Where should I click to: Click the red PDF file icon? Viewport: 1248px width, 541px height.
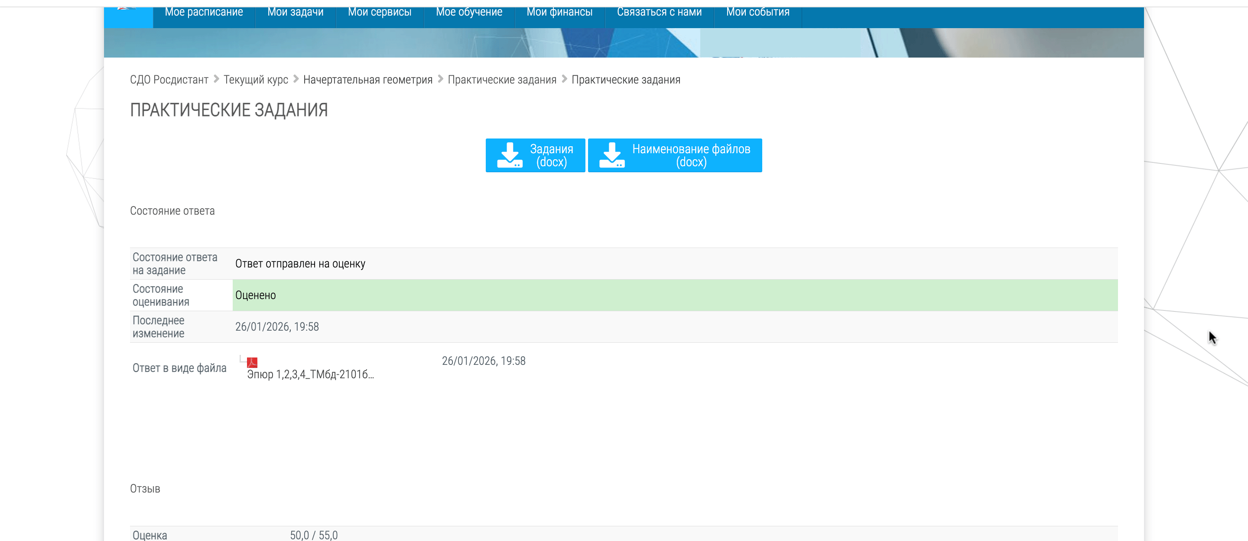[252, 362]
